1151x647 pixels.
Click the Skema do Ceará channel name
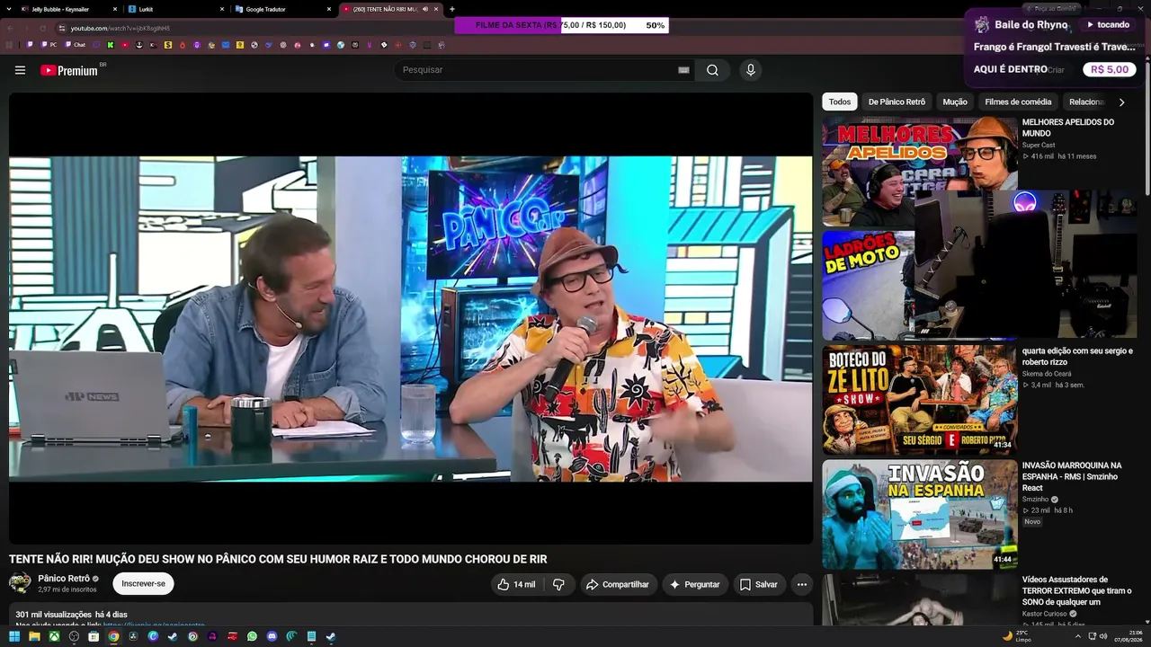point(1047,373)
